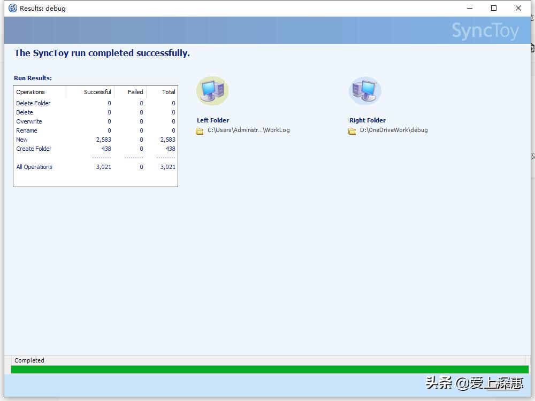The height and width of the screenshot is (401, 535).
Task: Maximize the Results: debug window
Action: pos(494,8)
